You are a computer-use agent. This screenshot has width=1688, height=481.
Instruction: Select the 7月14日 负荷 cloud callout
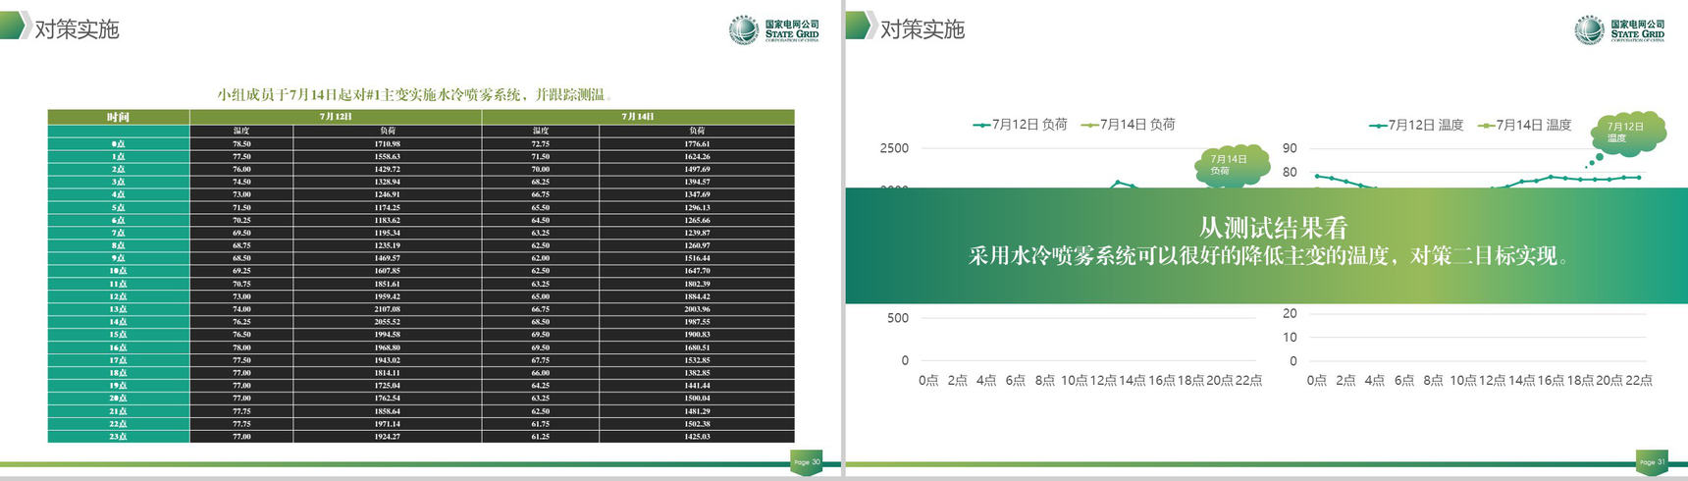[x=1227, y=165]
